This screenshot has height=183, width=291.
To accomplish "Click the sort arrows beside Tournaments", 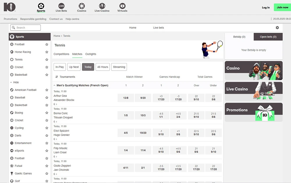I will (x=57, y=77).
